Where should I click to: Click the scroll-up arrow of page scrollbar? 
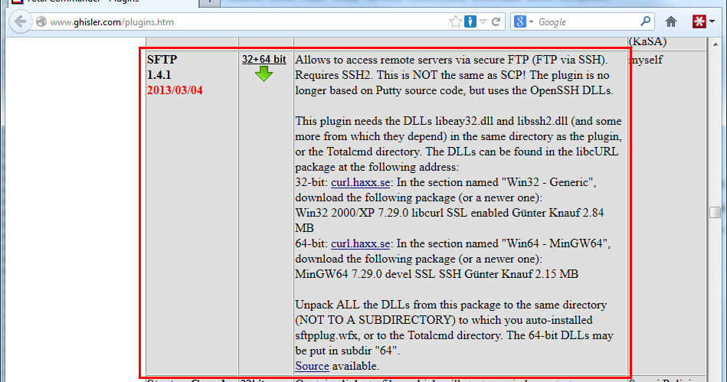point(715,44)
